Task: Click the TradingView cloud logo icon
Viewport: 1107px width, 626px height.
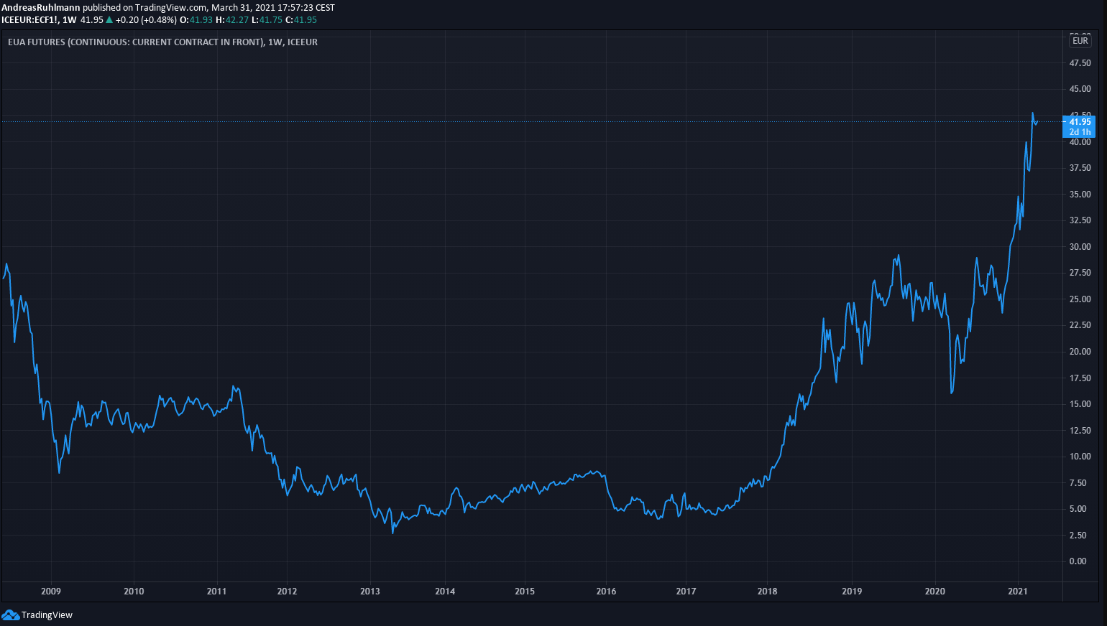Action: (11, 615)
